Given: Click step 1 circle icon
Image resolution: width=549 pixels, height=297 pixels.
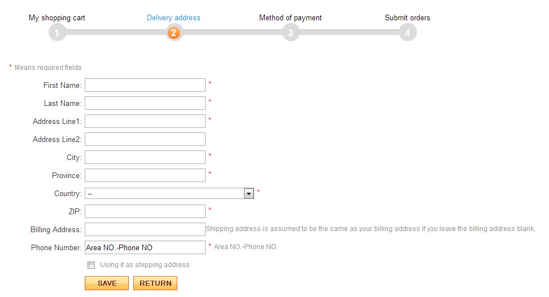Looking at the screenshot, I should 57,33.
